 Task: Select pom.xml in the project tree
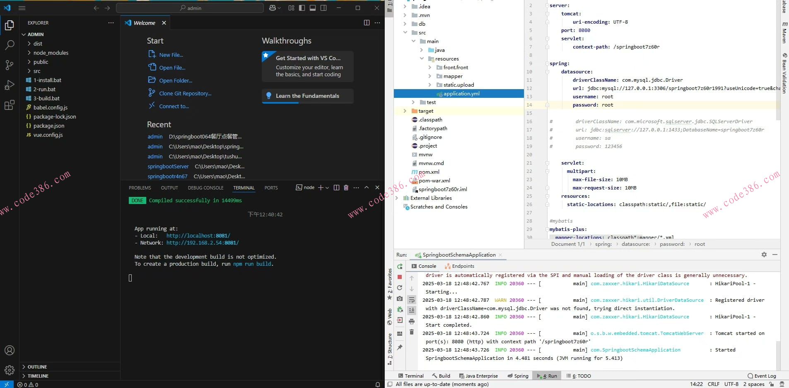click(x=429, y=172)
